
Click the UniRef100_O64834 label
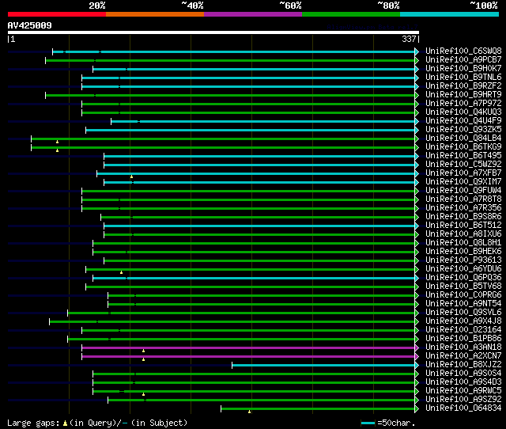tap(463, 408)
